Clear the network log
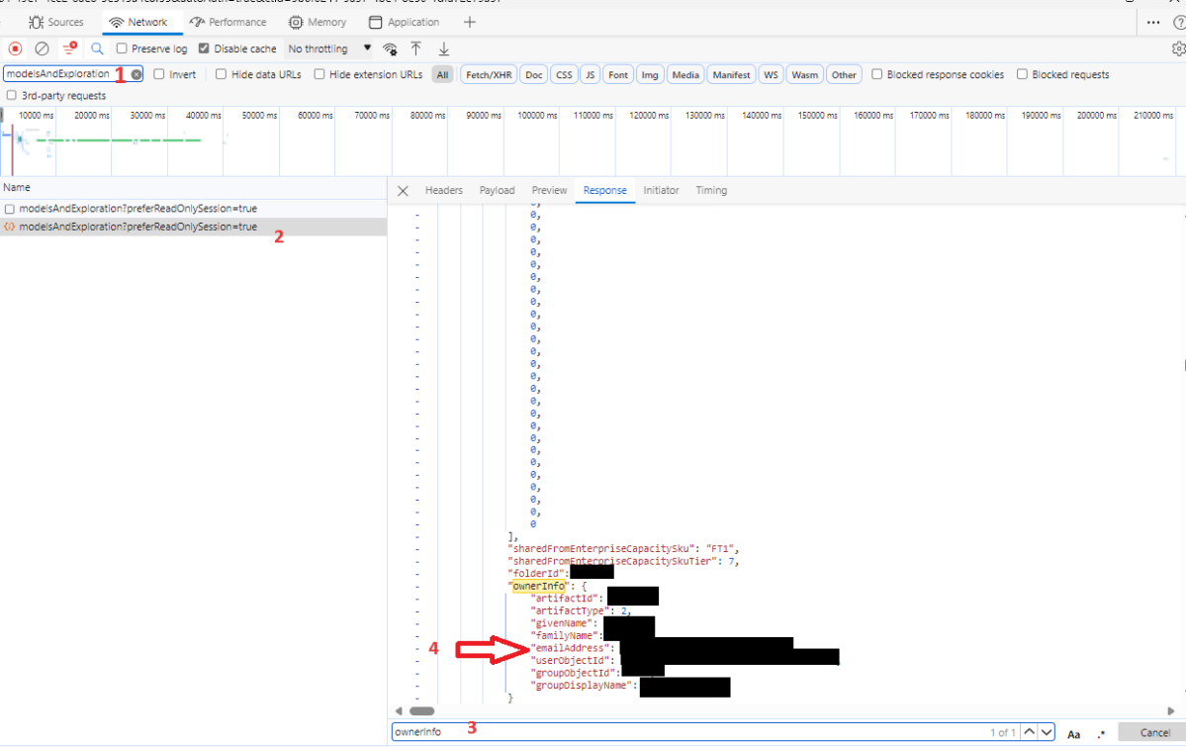Image resolution: width=1186 pixels, height=747 pixels. 41,47
